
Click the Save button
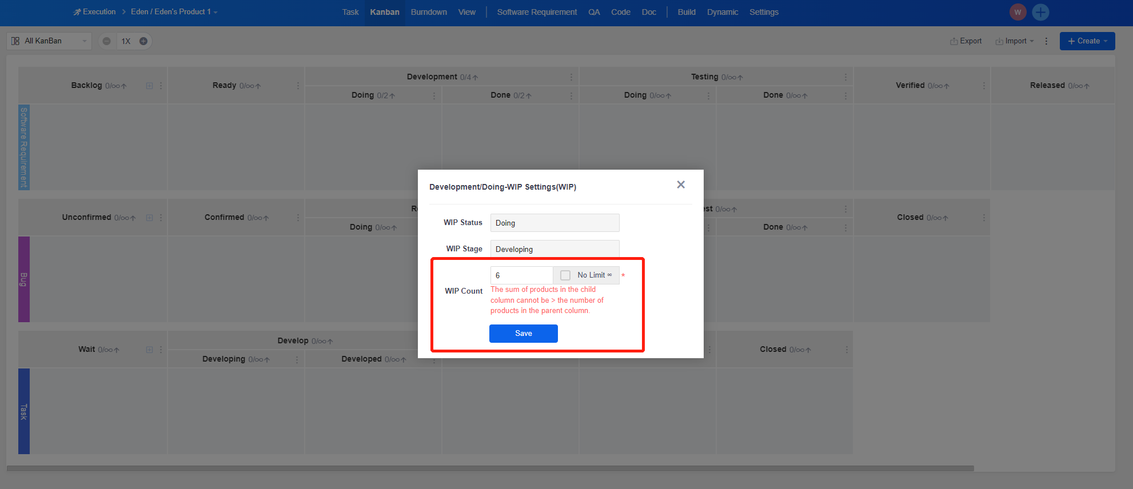[x=523, y=334]
